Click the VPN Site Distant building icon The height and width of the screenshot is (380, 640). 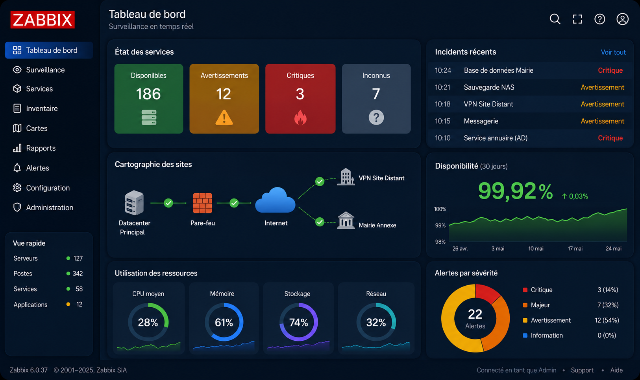coord(346,176)
